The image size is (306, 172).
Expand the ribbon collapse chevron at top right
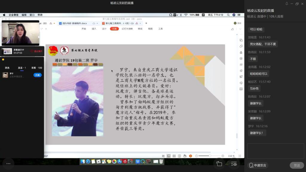pos(240,29)
